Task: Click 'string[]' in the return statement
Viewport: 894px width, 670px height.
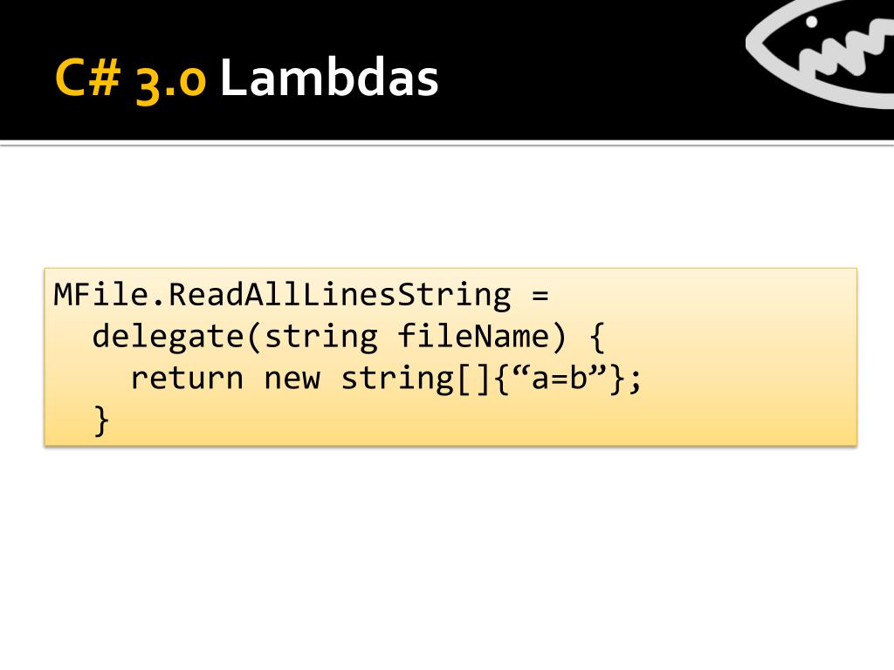Action: coord(416,379)
